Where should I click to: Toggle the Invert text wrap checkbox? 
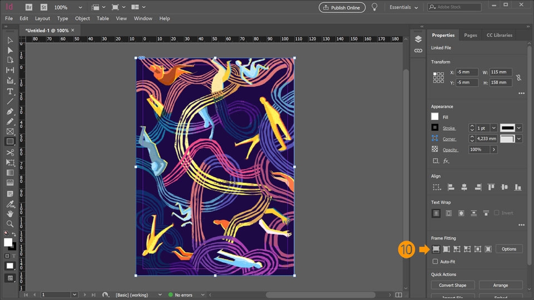click(x=496, y=213)
